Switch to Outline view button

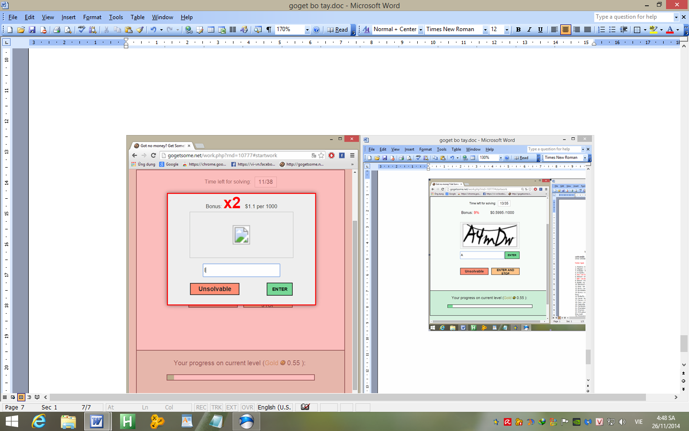pyautogui.click(x=29, y=397)
